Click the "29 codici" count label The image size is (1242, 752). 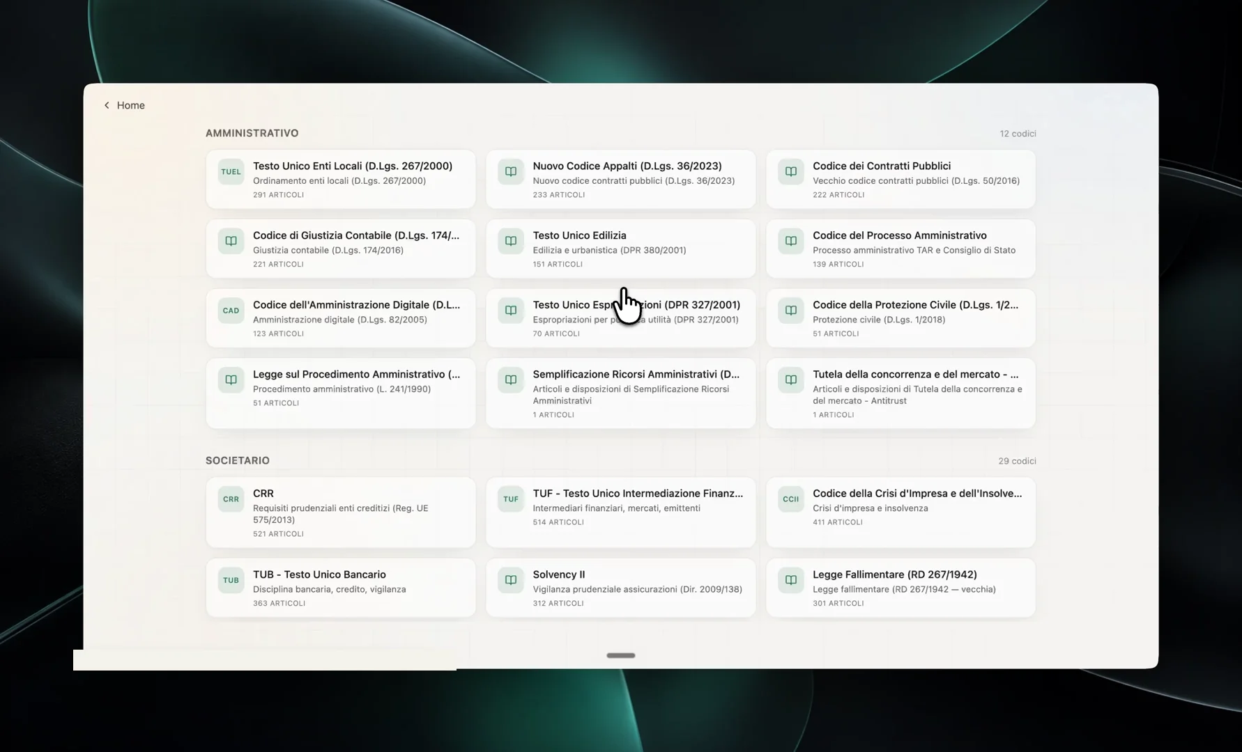(1017, 461)
